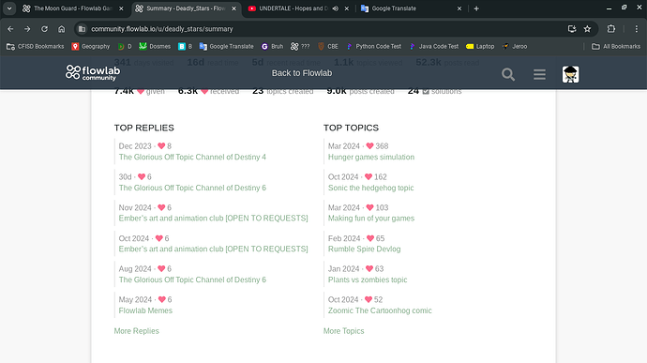Open the Hunger games simulation topic
The height and width of the screenshot is (363, 647).
[371, 157]
